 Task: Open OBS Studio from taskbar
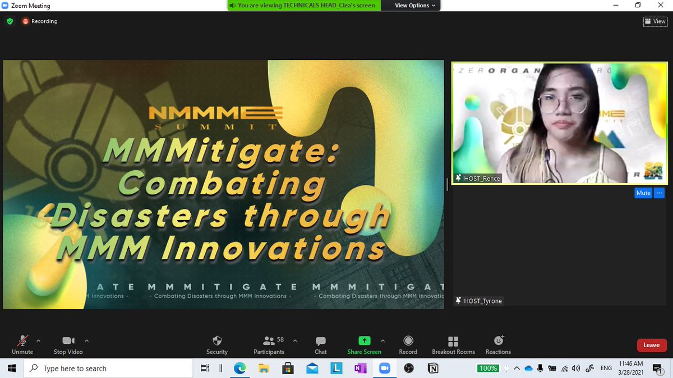coord(409,368)
